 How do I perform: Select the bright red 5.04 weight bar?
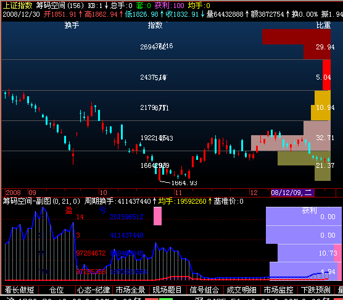click(326, 75)
